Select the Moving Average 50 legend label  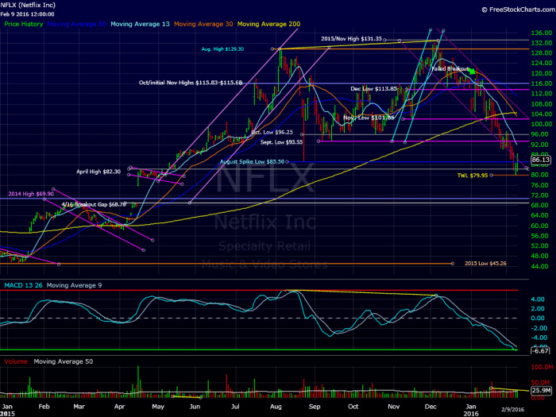[76, 24]
